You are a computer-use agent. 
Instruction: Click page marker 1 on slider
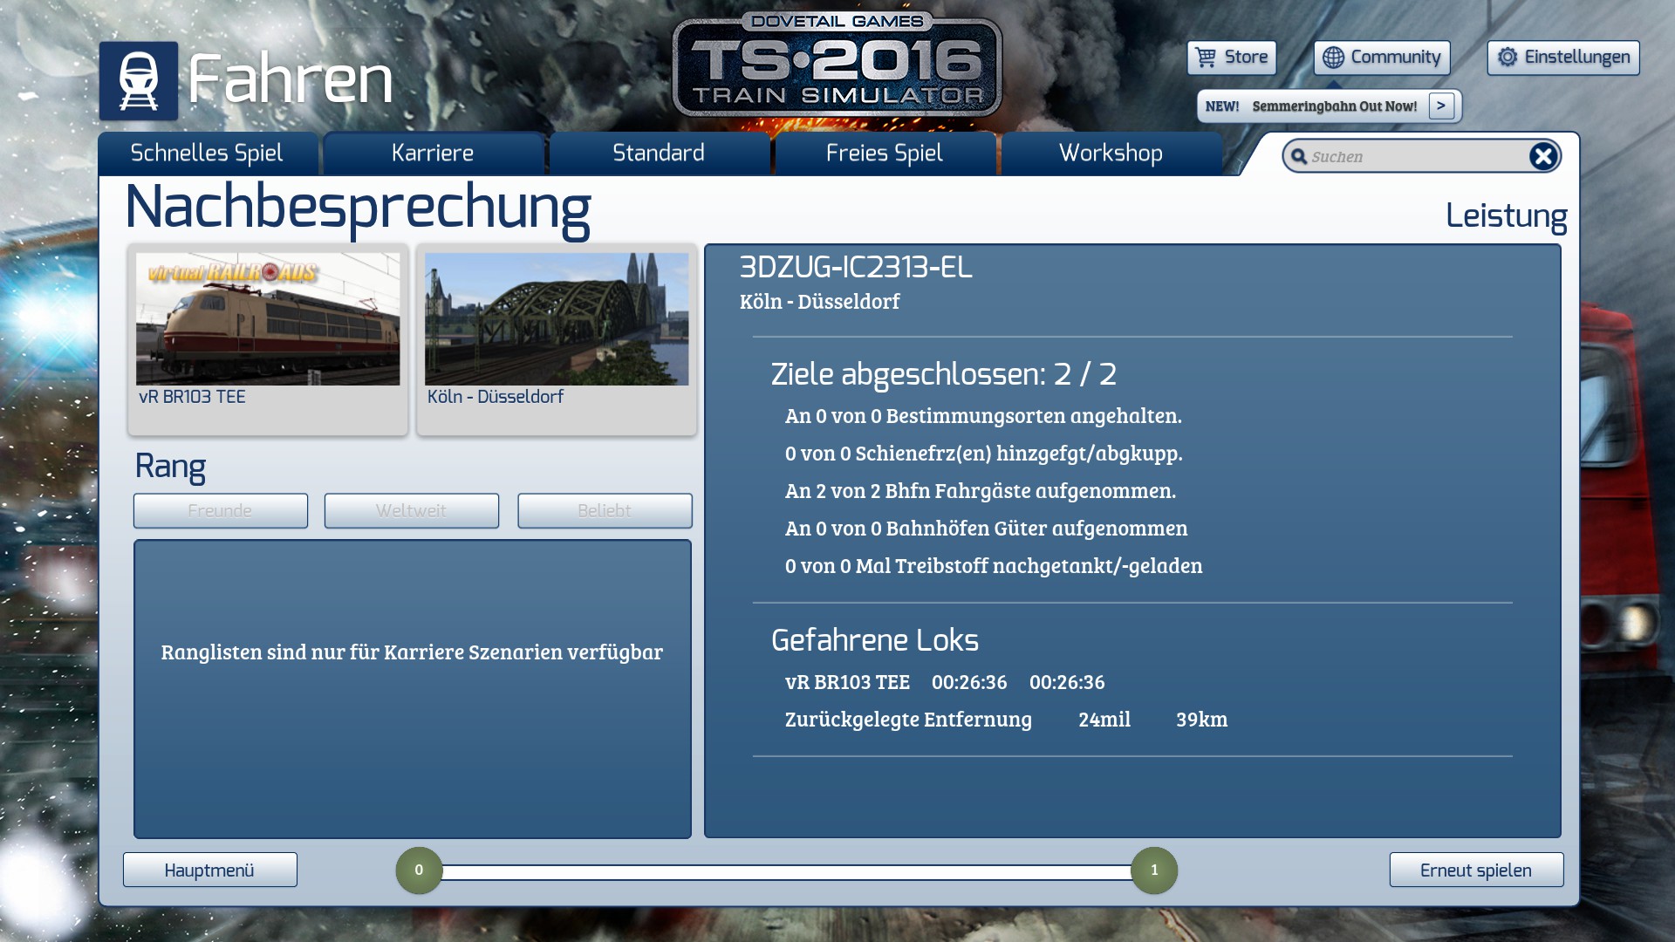click(x=1153, y=870)
